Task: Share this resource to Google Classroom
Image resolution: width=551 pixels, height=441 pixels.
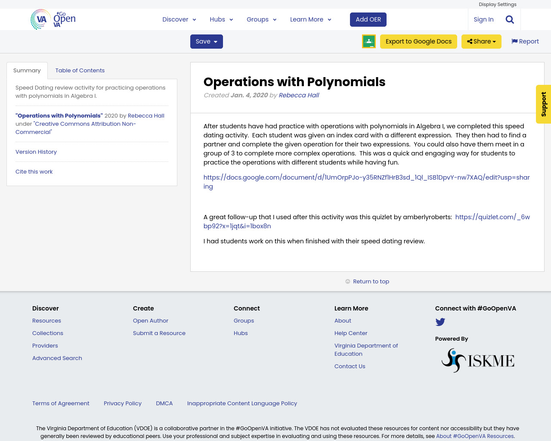Action: tap(368, 41)
